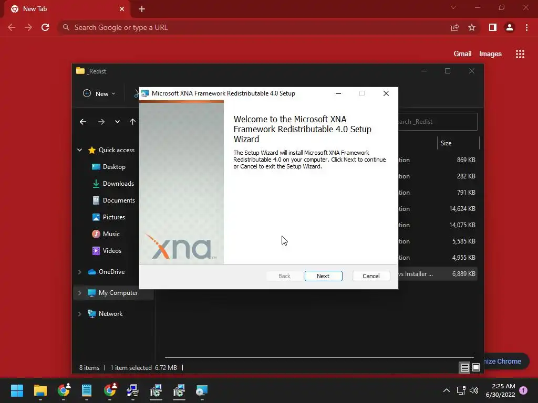
Task: Open volume control in tray
Action: click(x=474, y=390)
